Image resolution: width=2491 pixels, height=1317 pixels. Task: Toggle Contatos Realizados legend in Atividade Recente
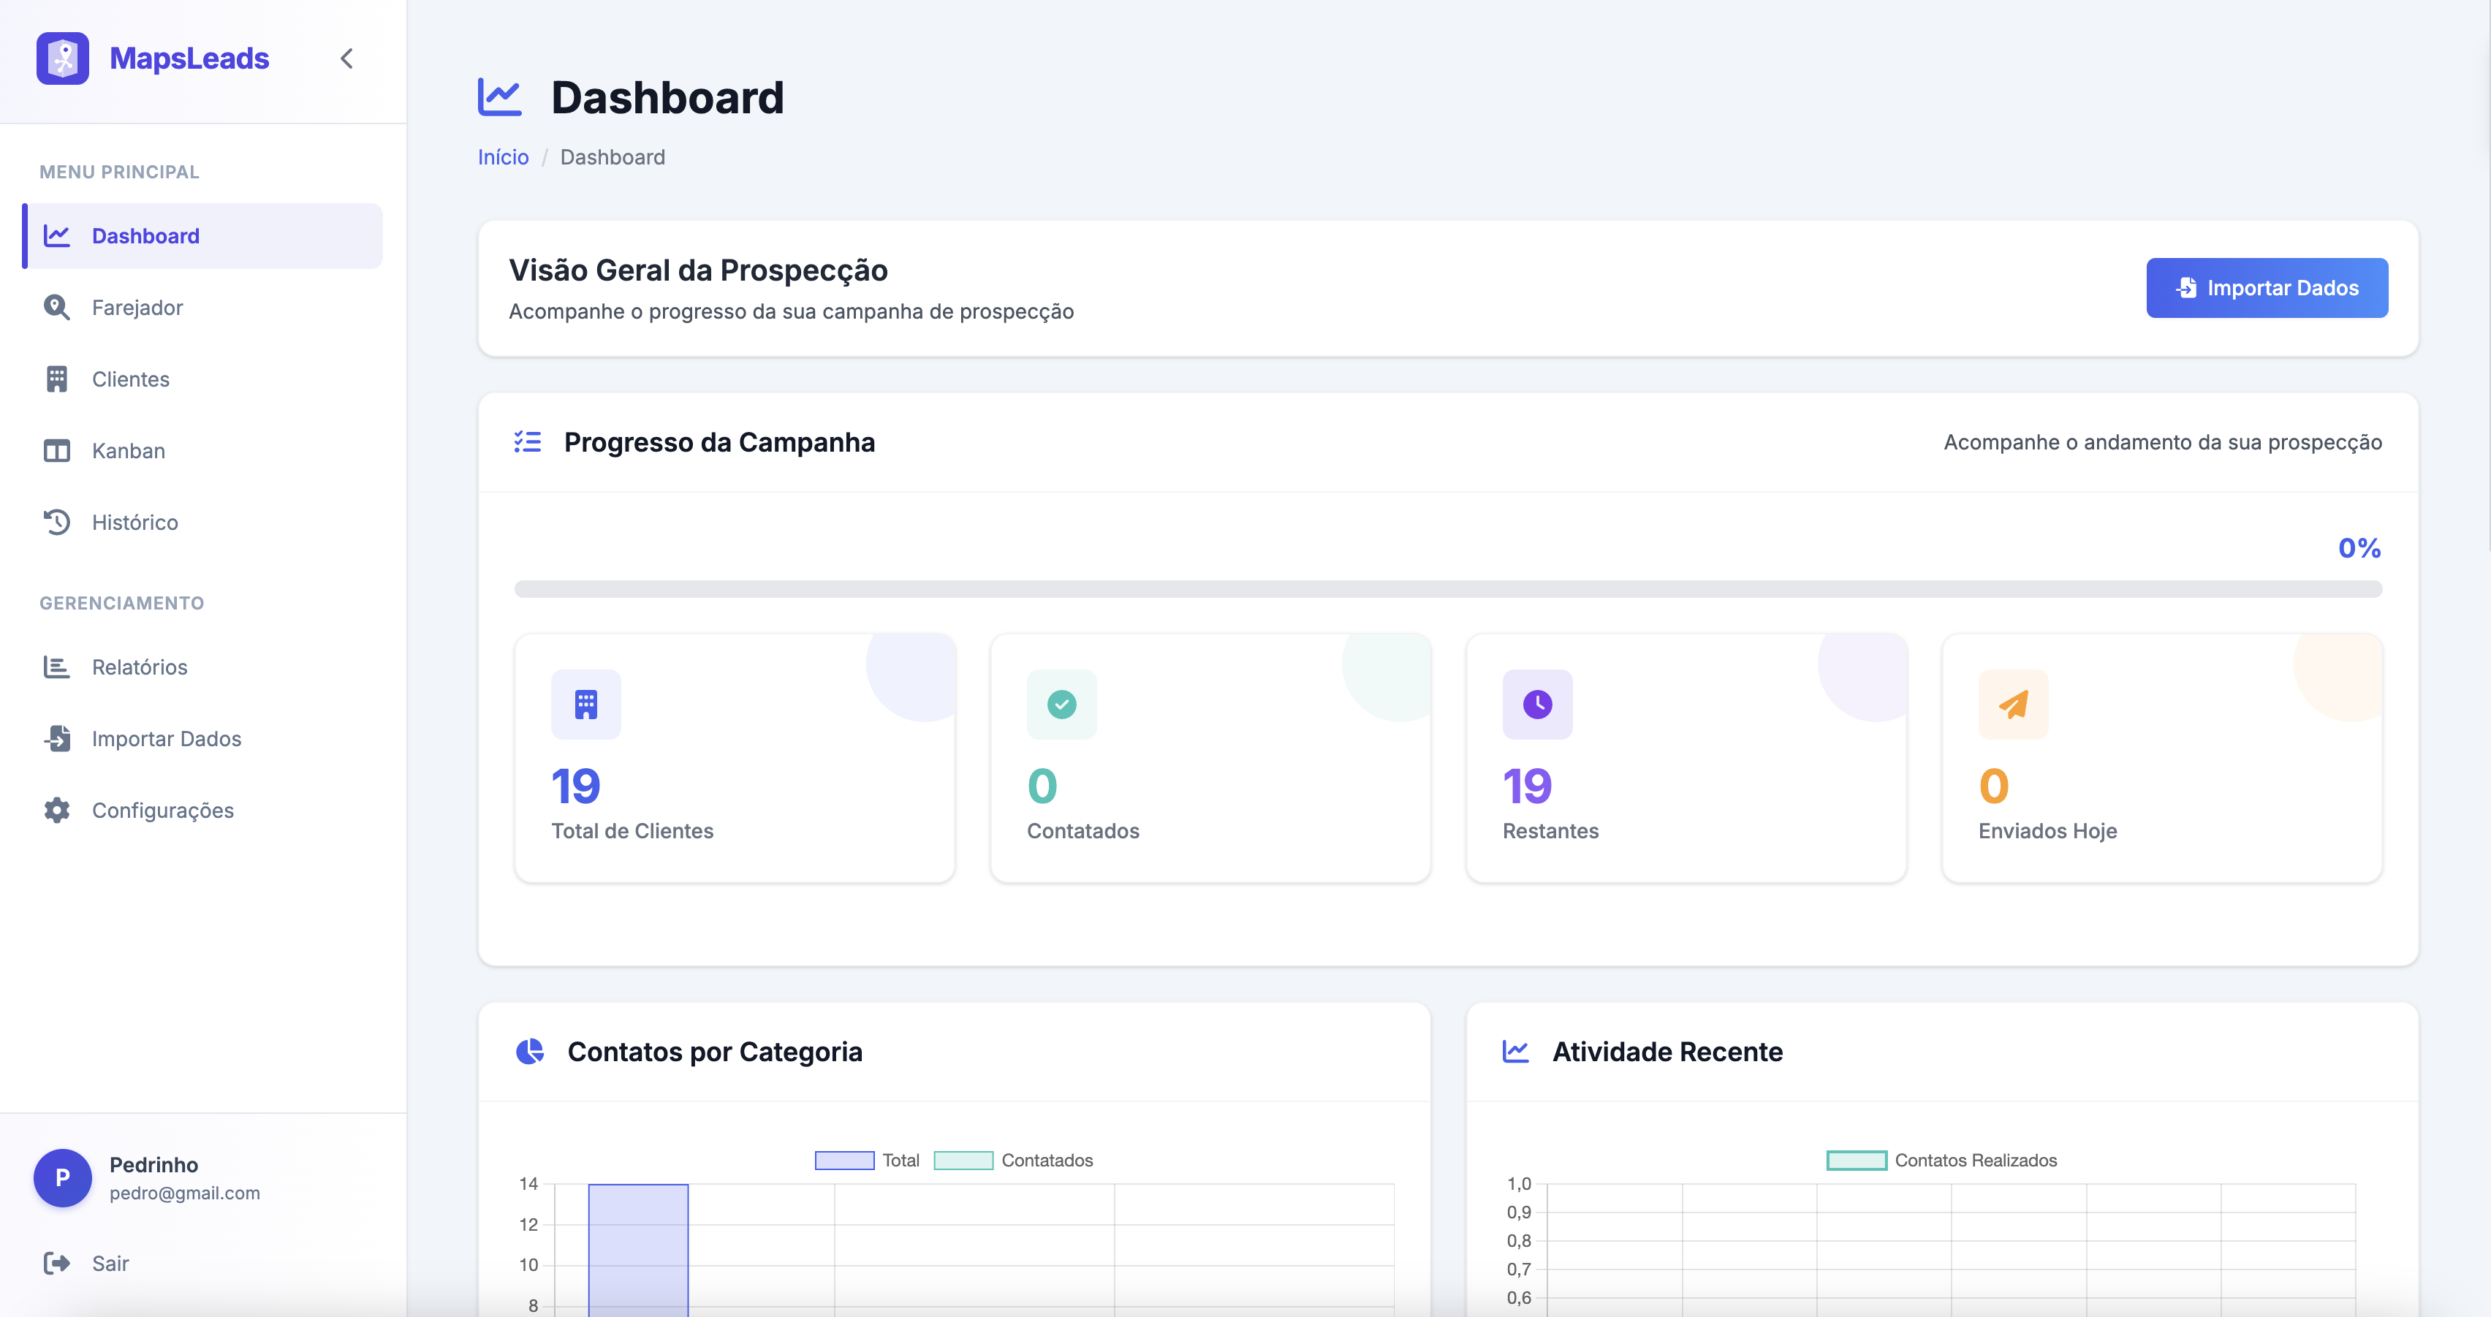(1944, 1159)
